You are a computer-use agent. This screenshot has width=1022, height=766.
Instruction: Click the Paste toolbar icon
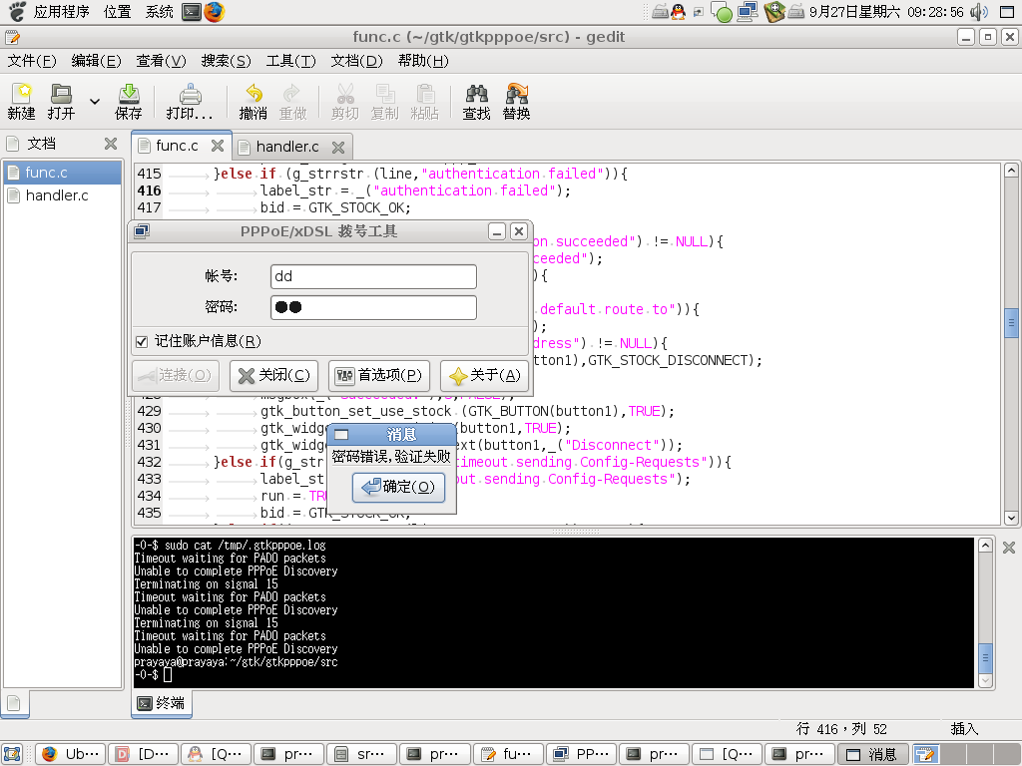[x=424, y=102]
